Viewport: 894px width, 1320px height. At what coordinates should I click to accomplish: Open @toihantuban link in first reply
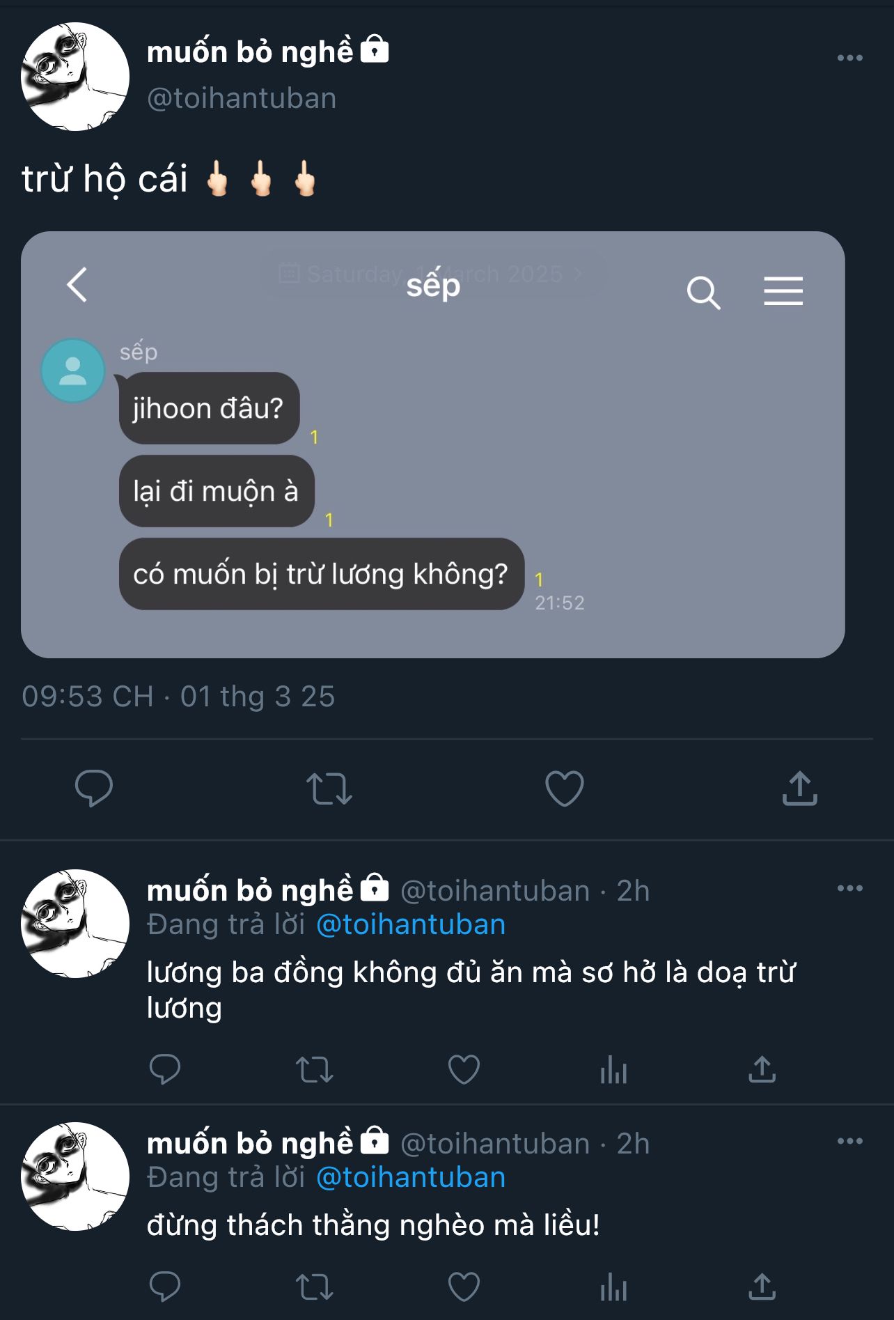411,924
